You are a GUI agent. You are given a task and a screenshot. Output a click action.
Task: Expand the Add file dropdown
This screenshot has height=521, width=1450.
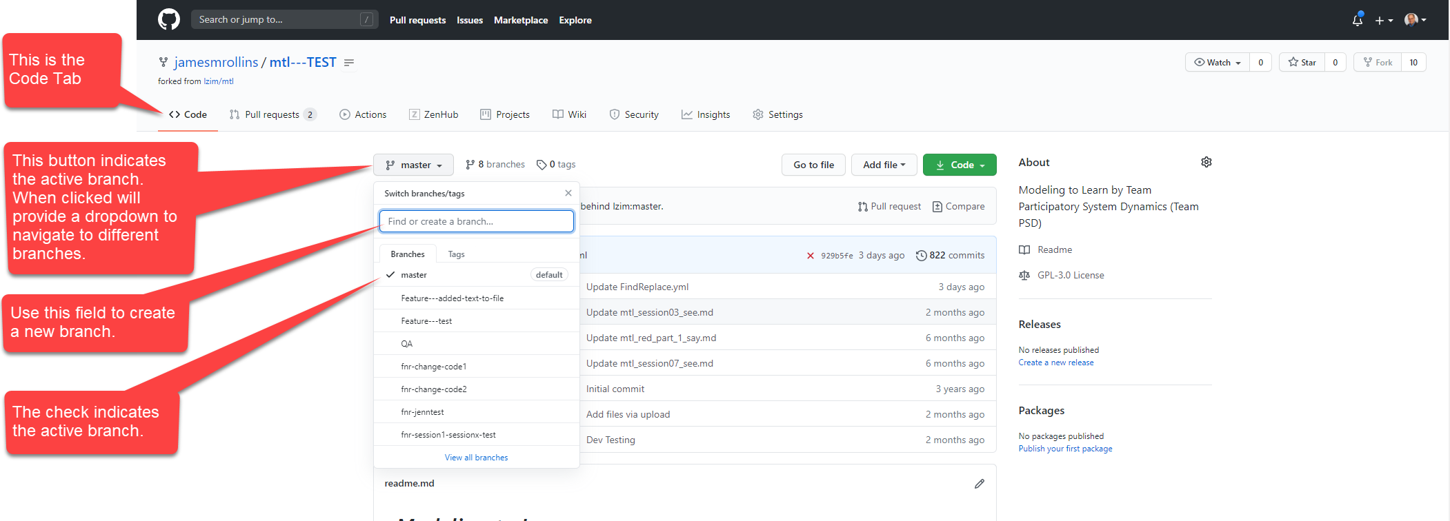coord(884,165)
